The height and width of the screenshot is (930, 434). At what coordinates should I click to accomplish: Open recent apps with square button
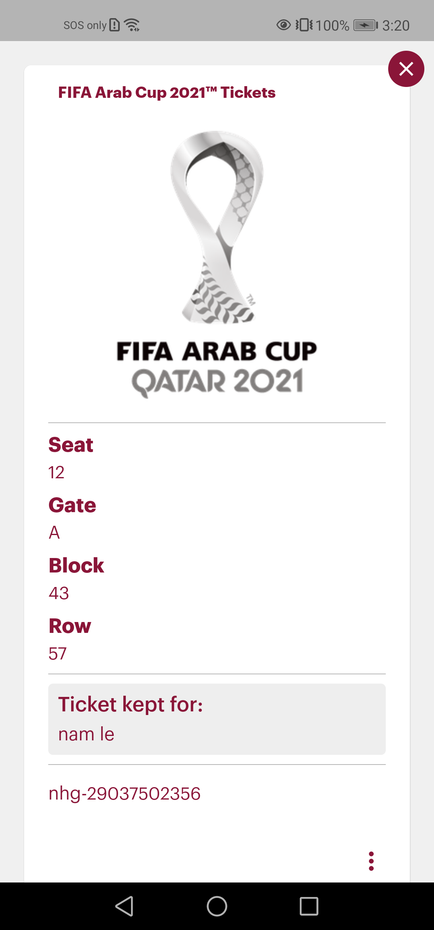[309, 906]
